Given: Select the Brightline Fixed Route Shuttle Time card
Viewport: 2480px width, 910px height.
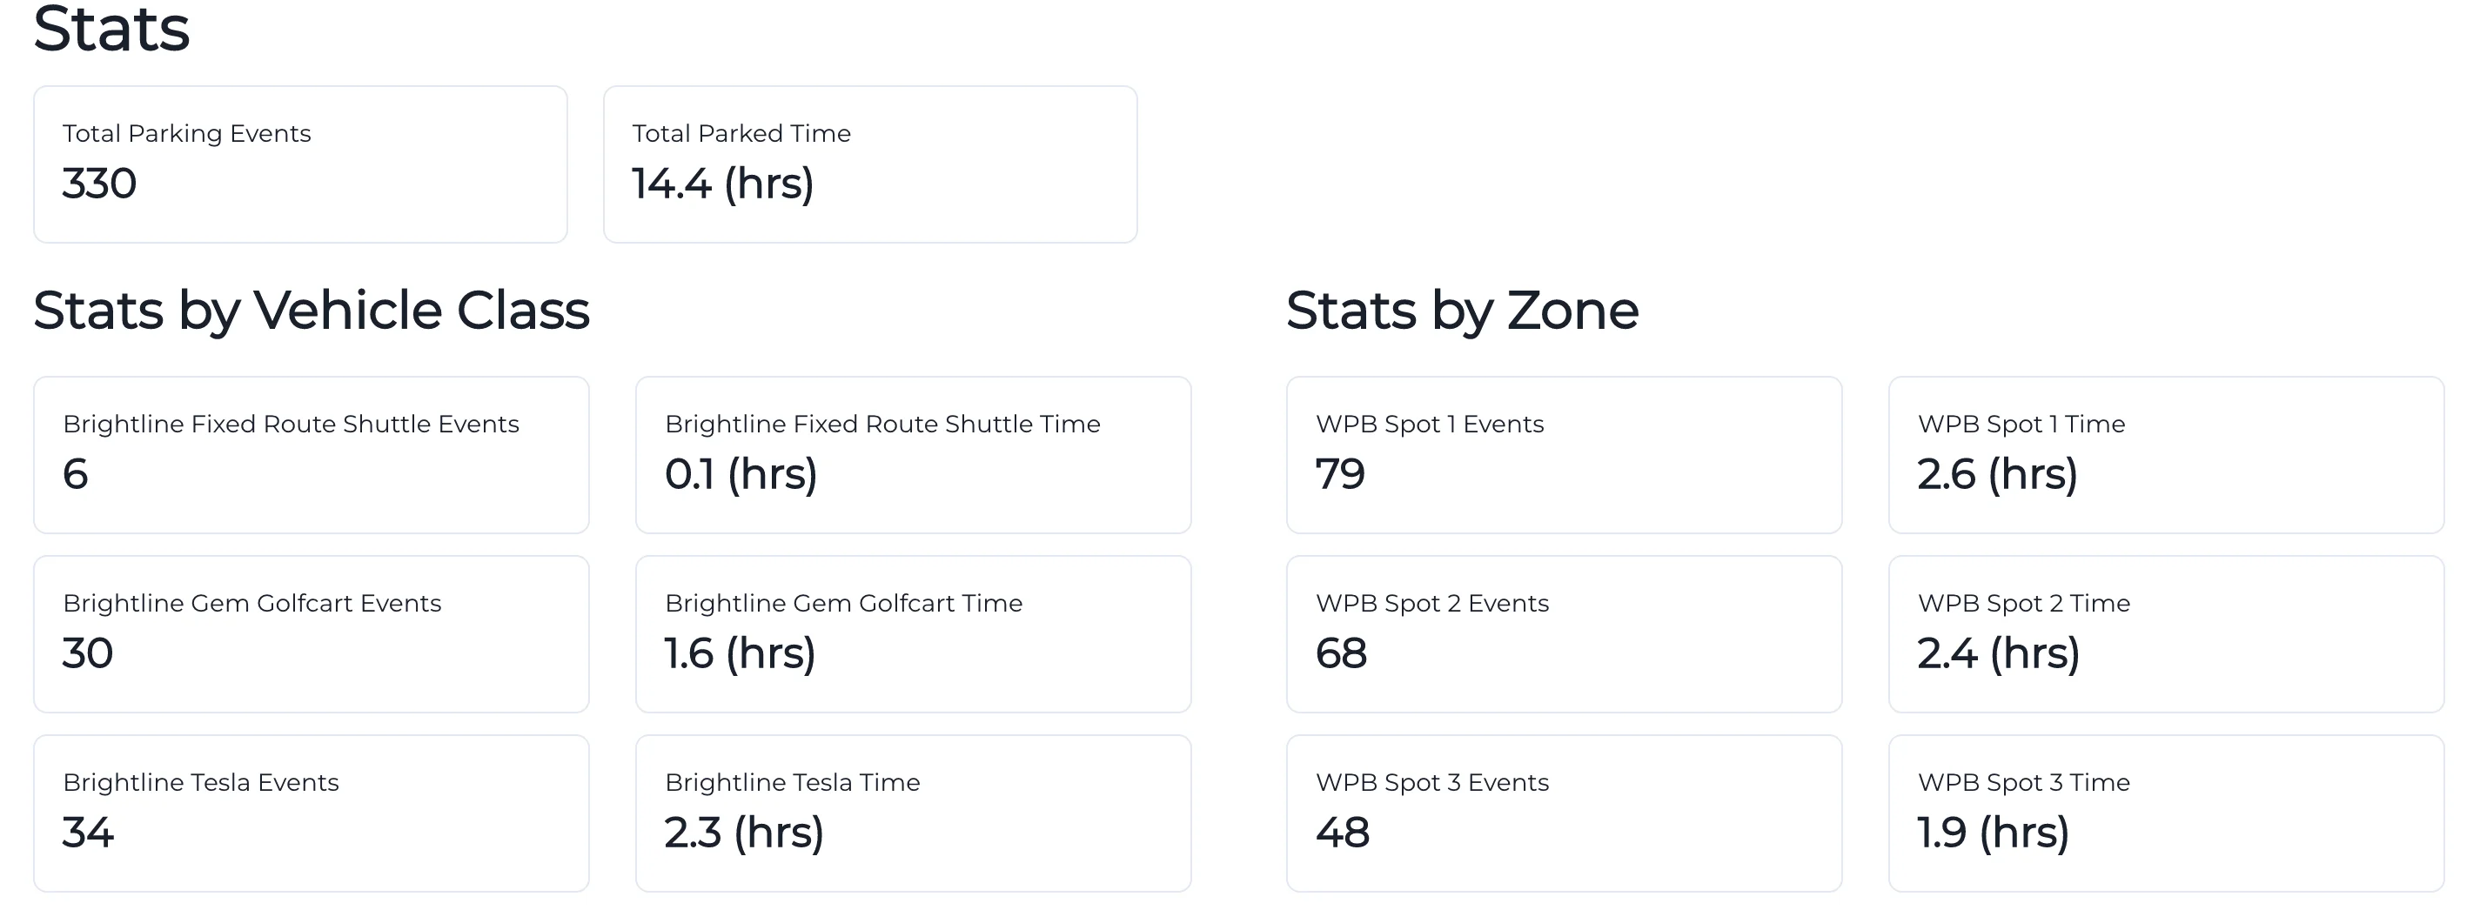Looking at the screenshot, I should click(x=913, y=454).
